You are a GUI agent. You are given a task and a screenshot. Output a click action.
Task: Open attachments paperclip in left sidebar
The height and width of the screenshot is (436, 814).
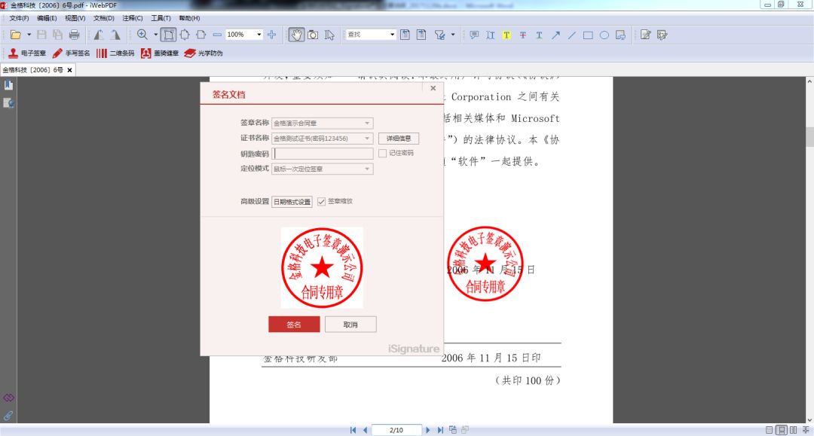8,415
